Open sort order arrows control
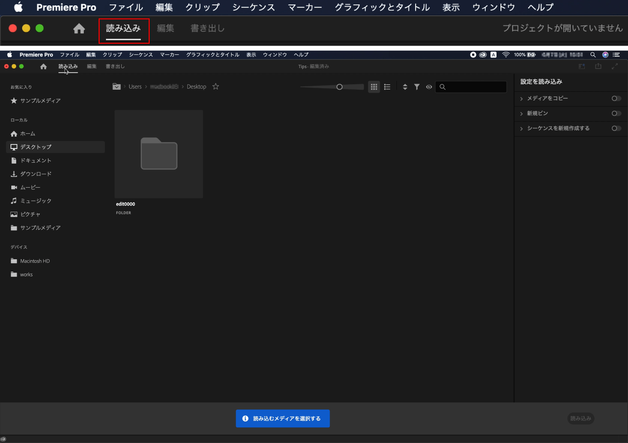628x443 pixels. (405, 87)
